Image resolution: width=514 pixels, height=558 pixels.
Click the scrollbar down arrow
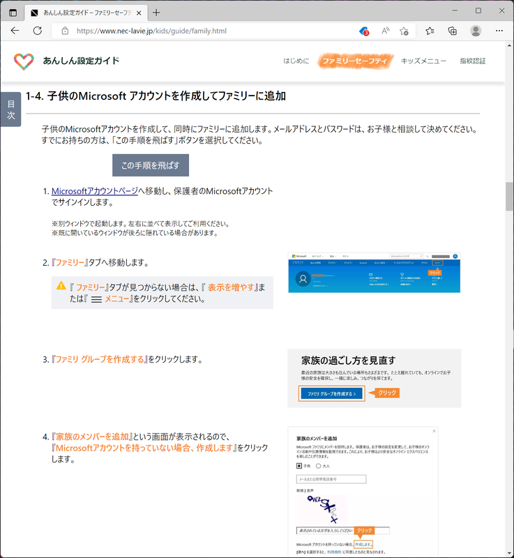509,553
